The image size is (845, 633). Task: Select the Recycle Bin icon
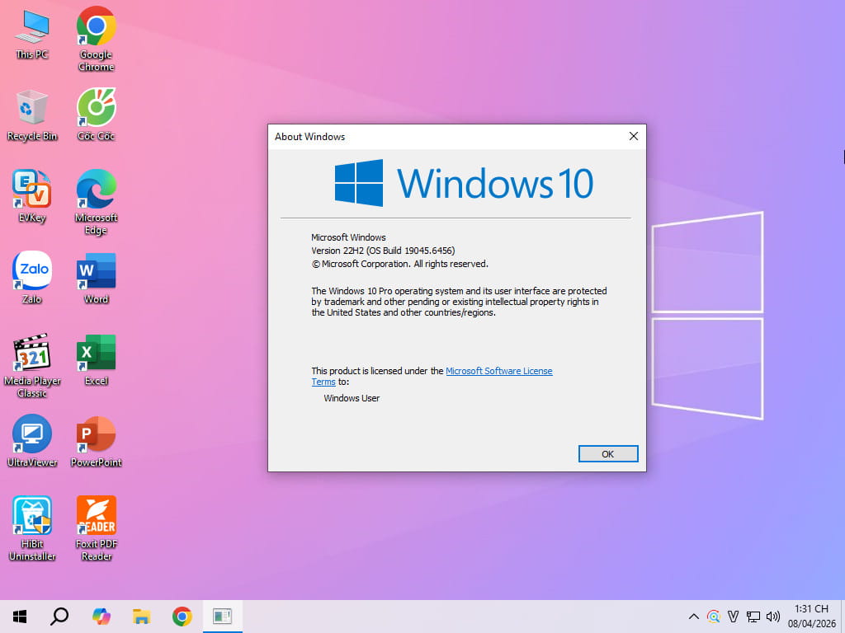32,115
